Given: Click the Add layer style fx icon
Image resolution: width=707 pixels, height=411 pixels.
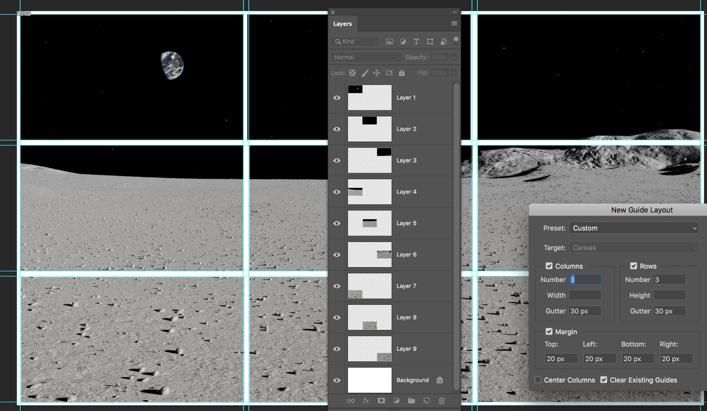Looking at the screenshot, I should (x=366, y=400).
